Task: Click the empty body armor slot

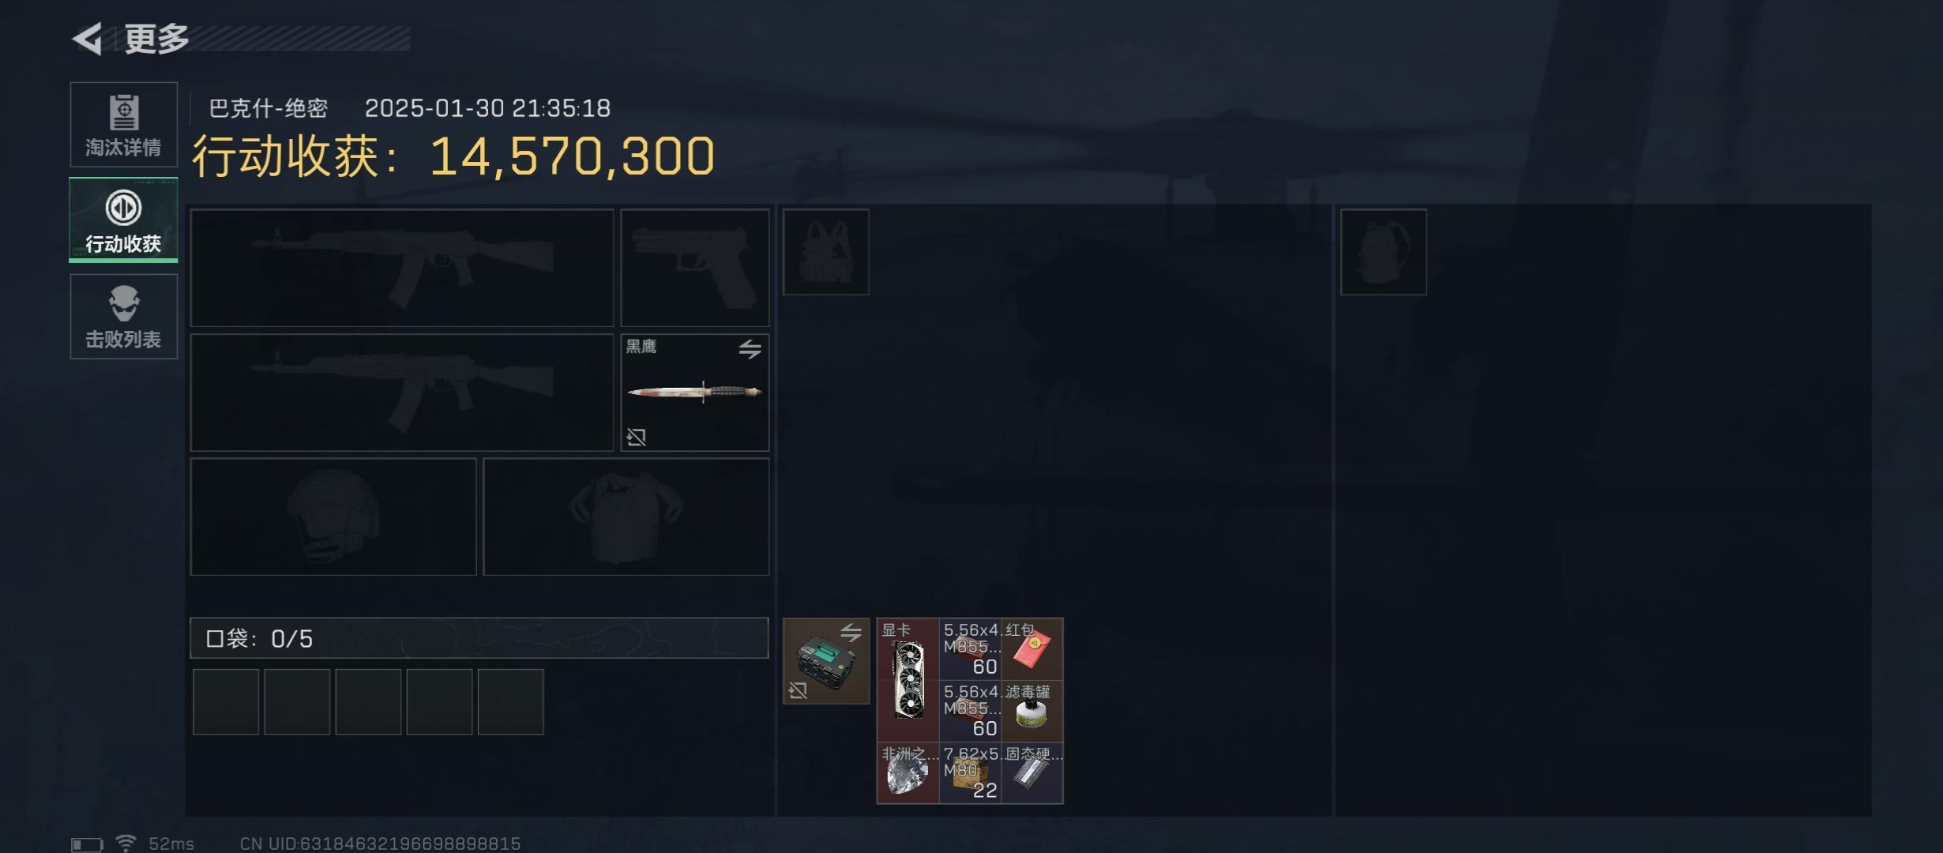Action: [x=626, y=517]
